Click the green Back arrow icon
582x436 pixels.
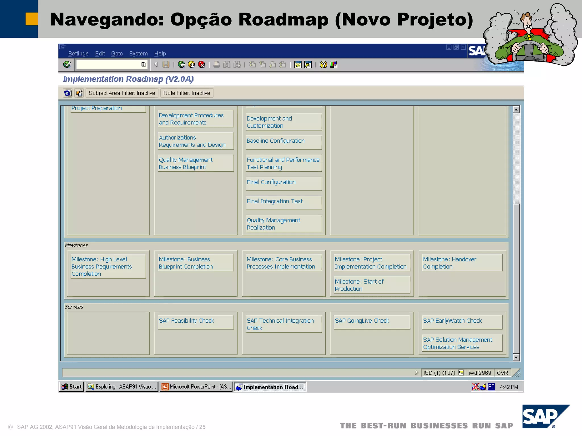[182, 65]
